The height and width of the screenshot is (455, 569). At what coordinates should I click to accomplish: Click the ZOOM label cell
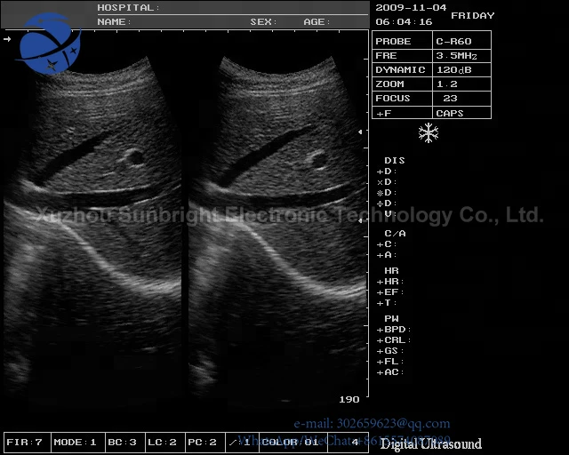tap(403, 84)
